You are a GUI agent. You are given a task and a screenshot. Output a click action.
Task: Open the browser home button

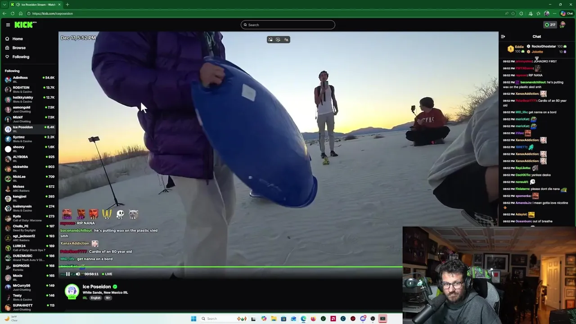[x=21, y=13]
